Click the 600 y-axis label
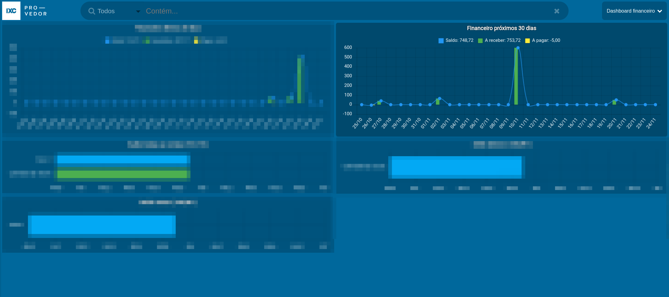This screenshot has width=669, height=297. tap(348, 47)
